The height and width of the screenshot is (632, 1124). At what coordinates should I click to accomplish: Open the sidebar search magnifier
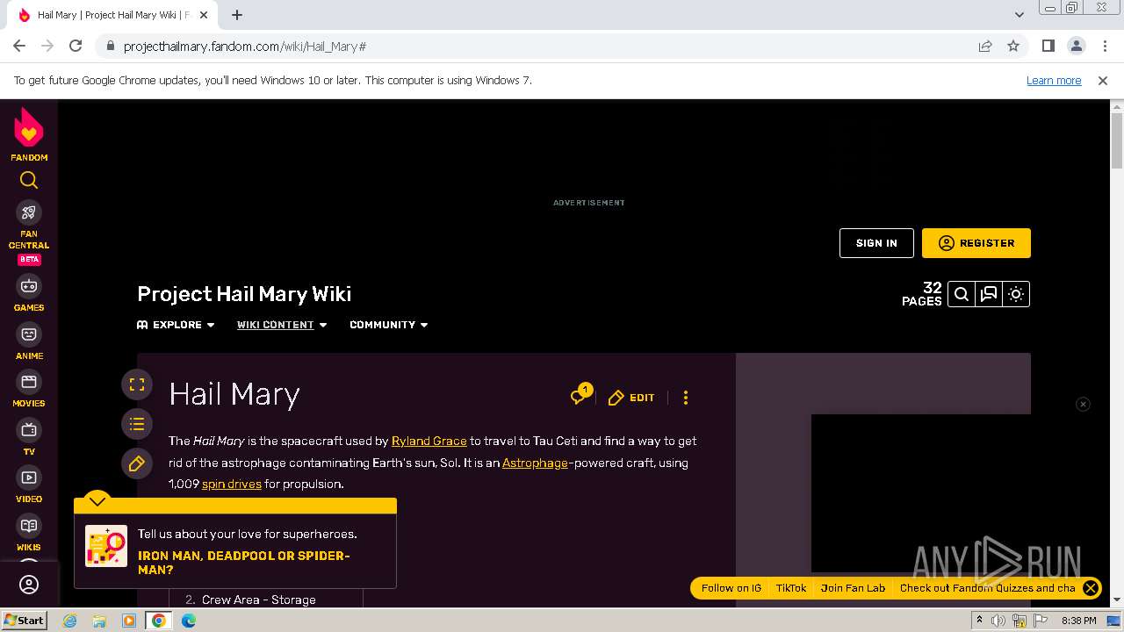click(x=29, y=180)
